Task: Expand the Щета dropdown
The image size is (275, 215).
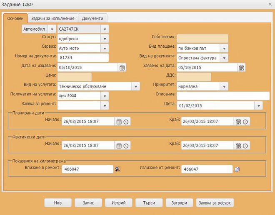Action: point(257,105)
